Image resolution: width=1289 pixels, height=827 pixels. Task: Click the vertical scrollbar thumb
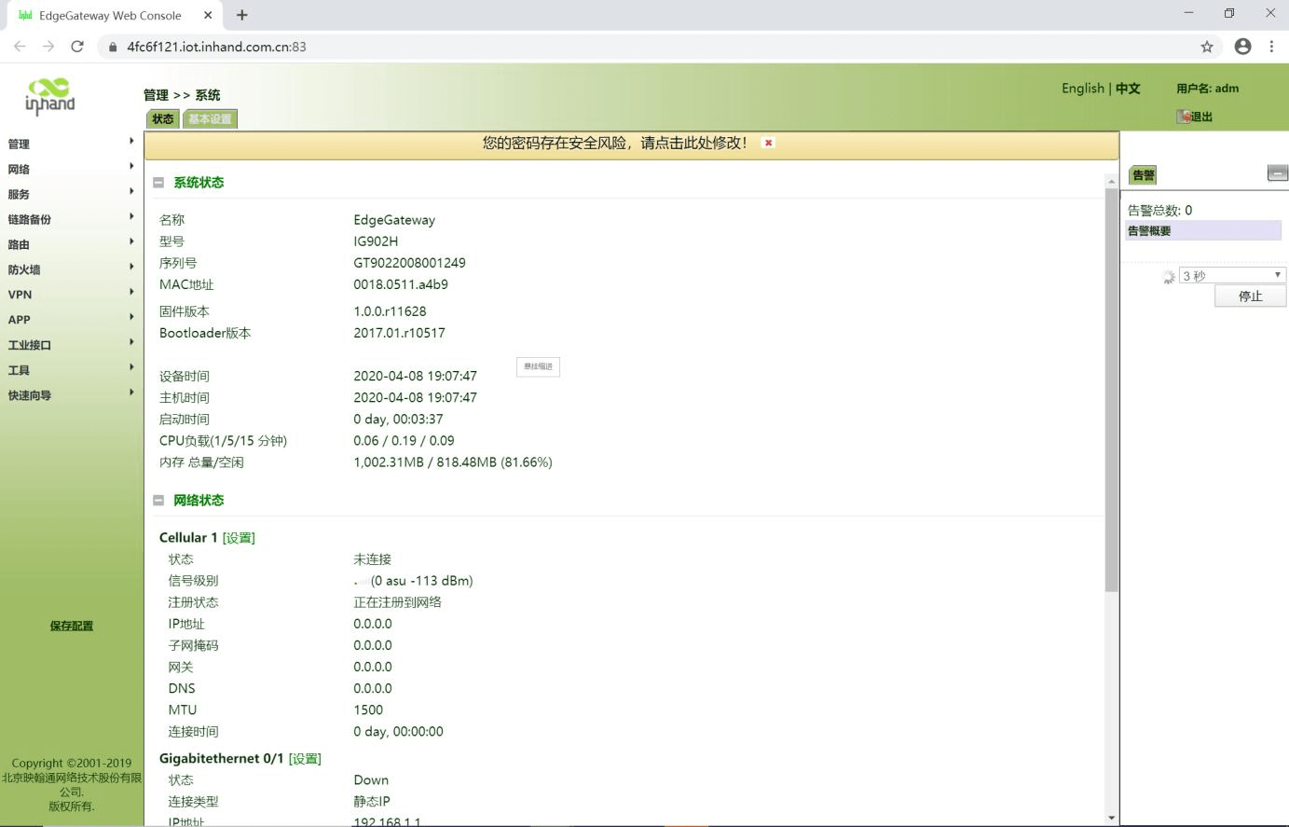tap(1111, 390)
